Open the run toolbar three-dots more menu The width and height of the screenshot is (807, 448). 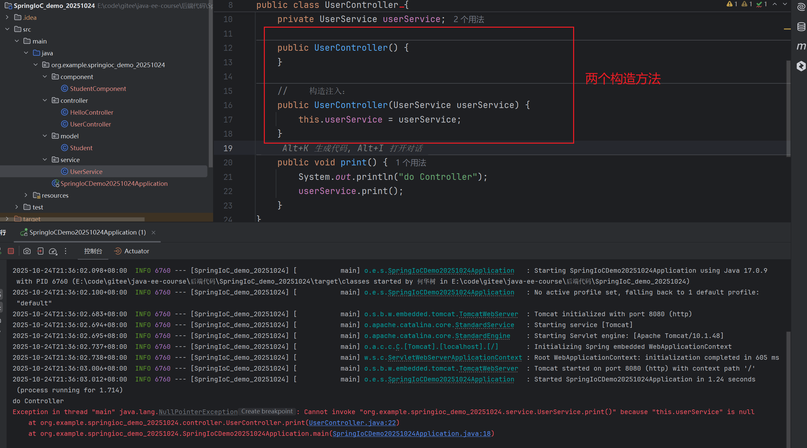pos(66,251)
